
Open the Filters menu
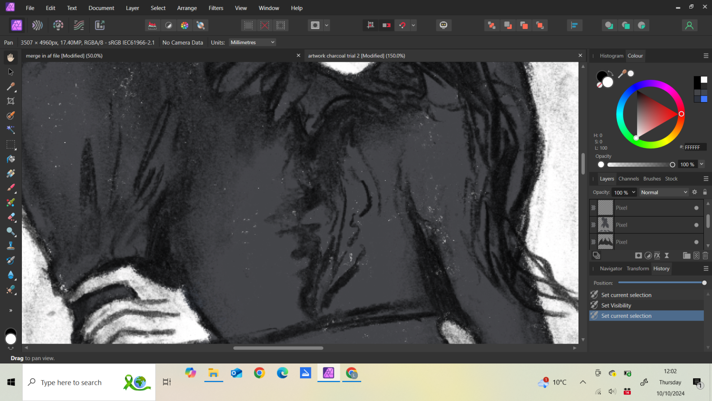(x=216, y=8)
